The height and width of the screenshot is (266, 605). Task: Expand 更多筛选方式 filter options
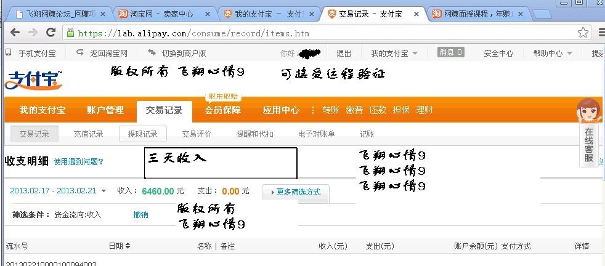click(x=295, y=192)
